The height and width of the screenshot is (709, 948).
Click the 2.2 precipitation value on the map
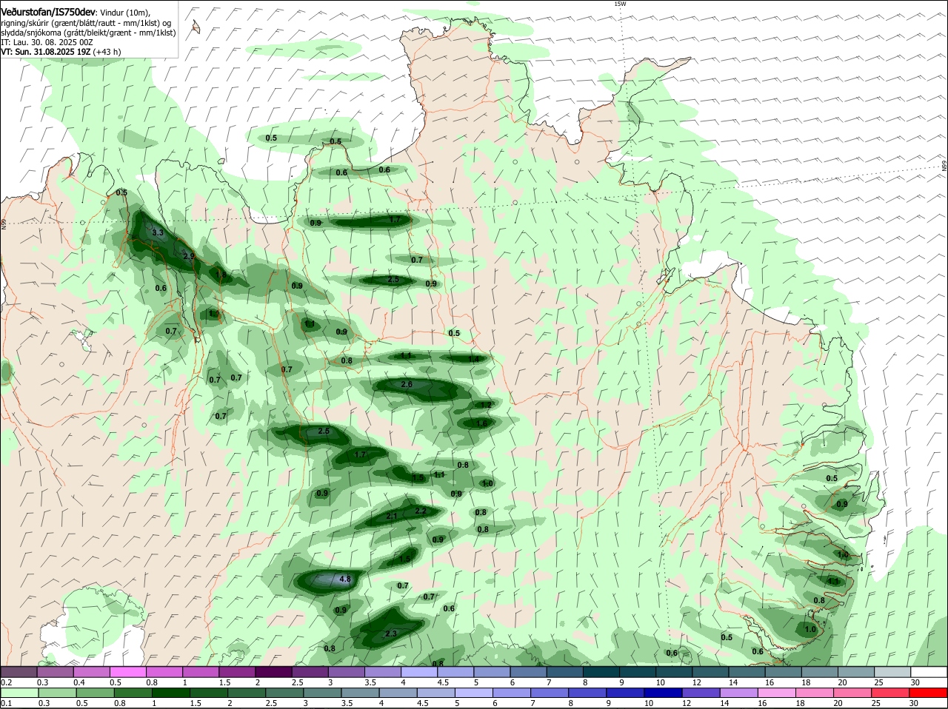[421, 511]
